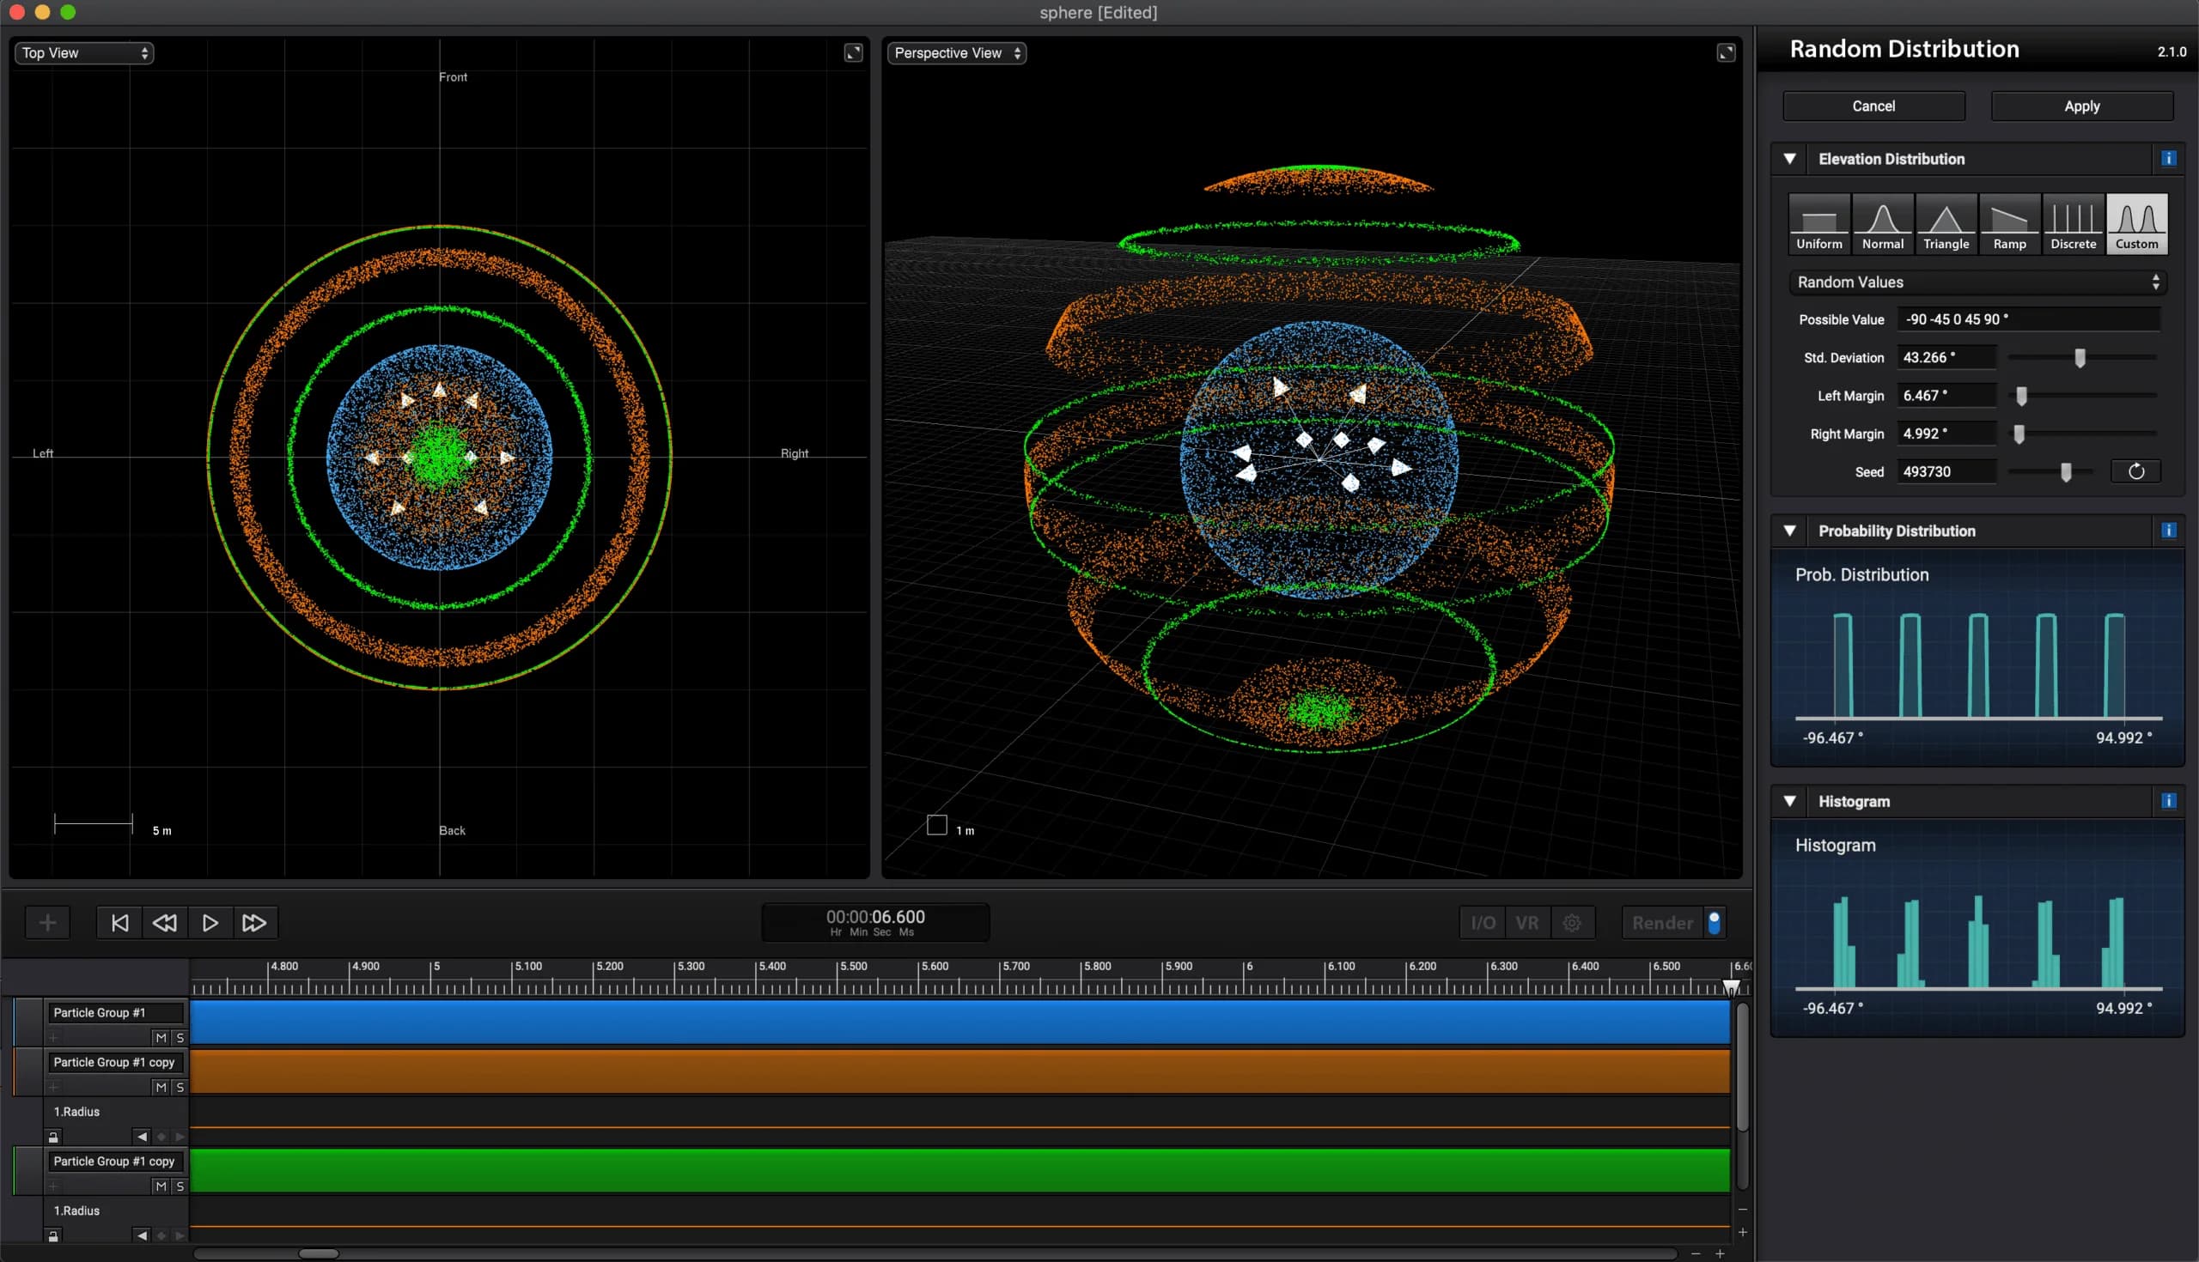Select the Custom distribution icon
2199x1262 pixels.
click(2136, 222)
